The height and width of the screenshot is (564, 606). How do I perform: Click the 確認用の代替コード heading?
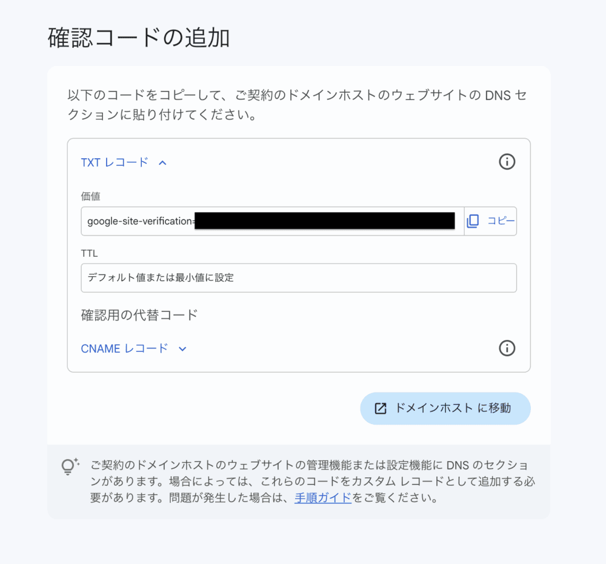(x=139, y=315)
